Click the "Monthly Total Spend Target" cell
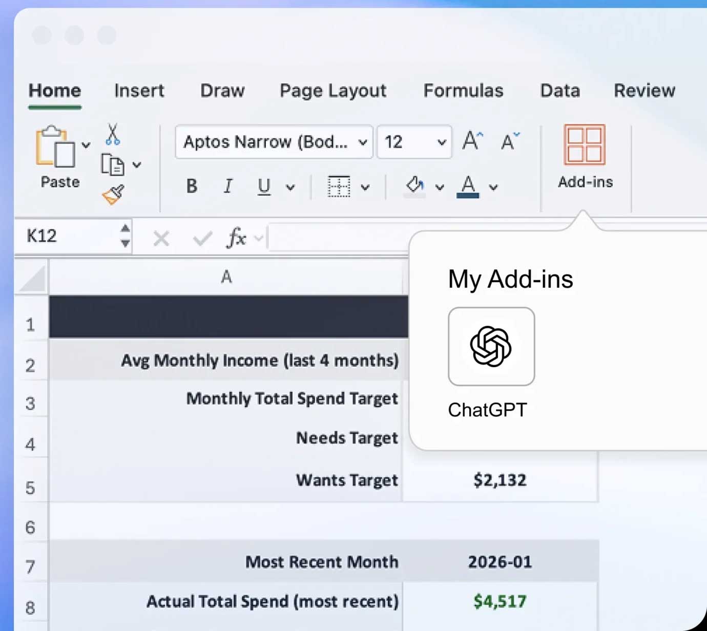This screenshot has height=631, width=707. pos(226,398)
